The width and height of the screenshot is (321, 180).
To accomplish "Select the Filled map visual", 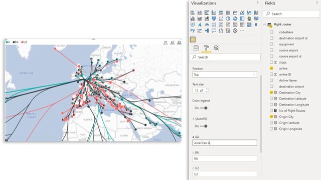I will [256, 18].
